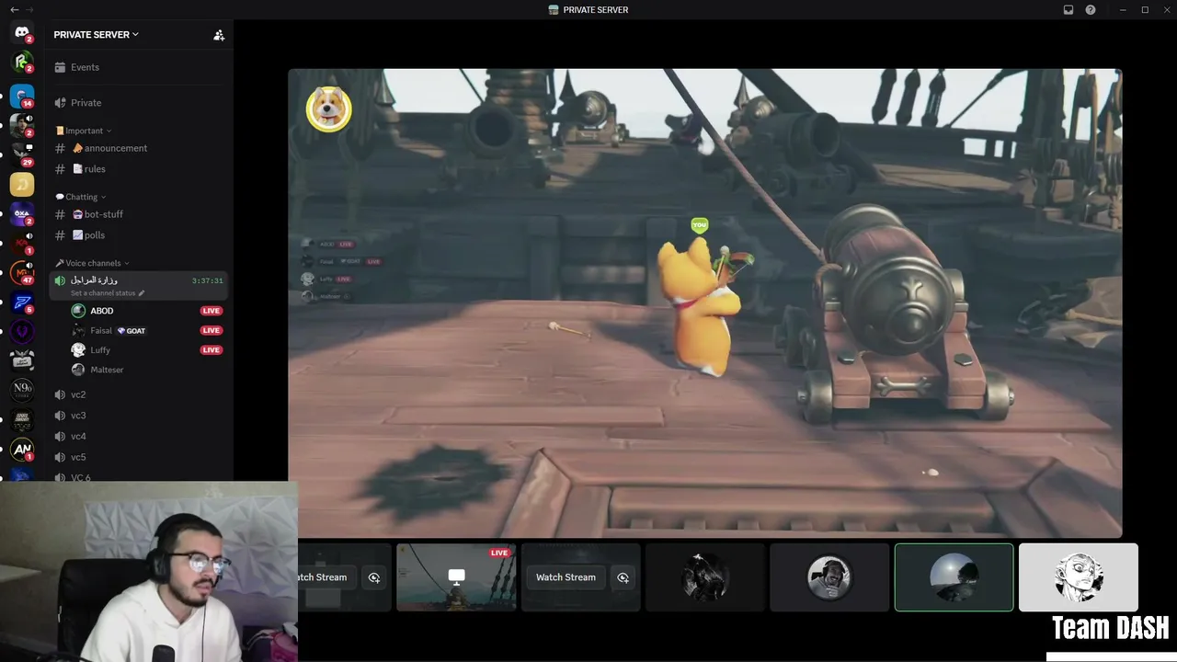Click the LIVE badge on Luffy's row
This screenshot has width=1177, height=662.
(x=211, y=349)
